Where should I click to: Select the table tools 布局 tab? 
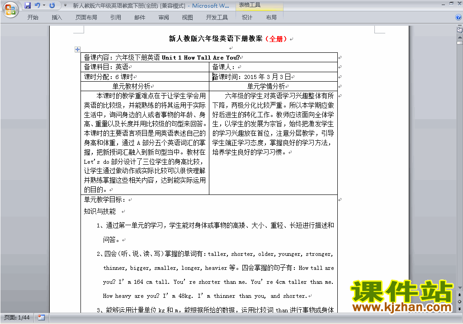pos(271,18)
